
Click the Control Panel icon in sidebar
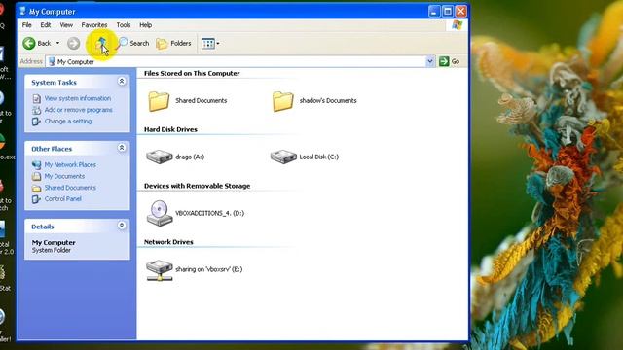click(x=37, y=199)
